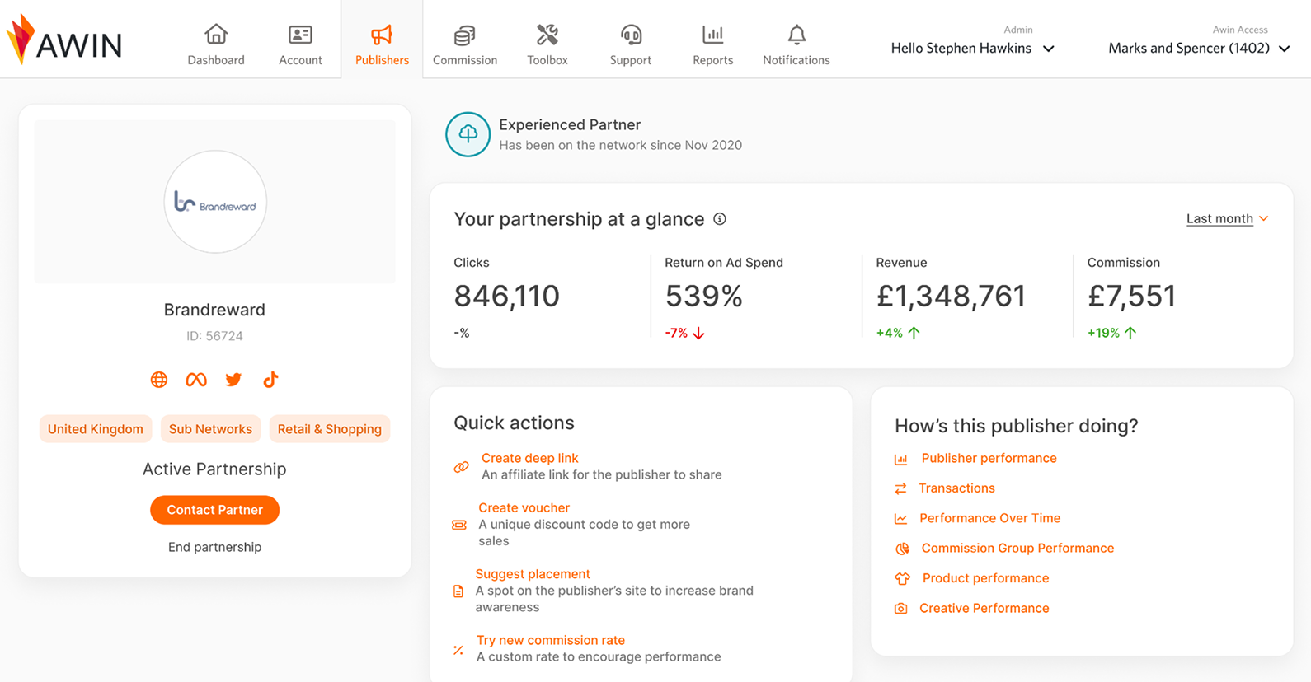Click the Sub Networks tag

[210, 429]
